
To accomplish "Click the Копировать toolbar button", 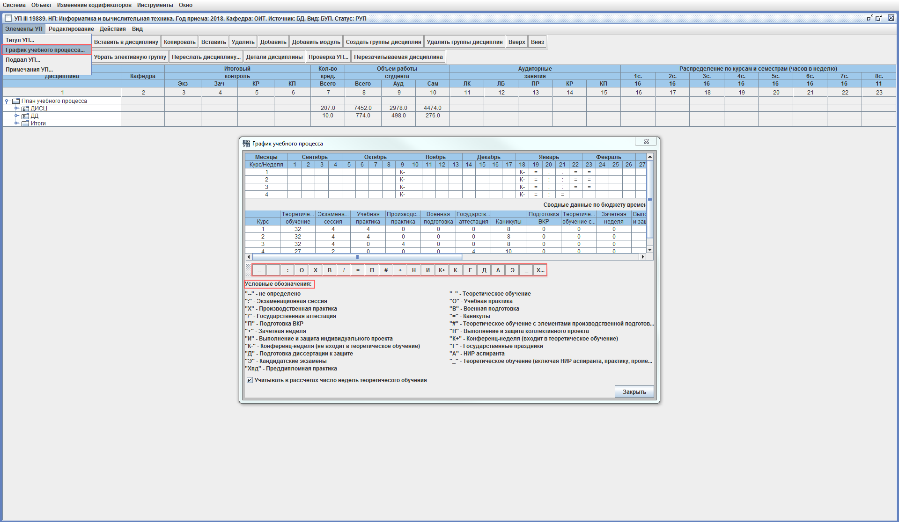I will [180, 42].
